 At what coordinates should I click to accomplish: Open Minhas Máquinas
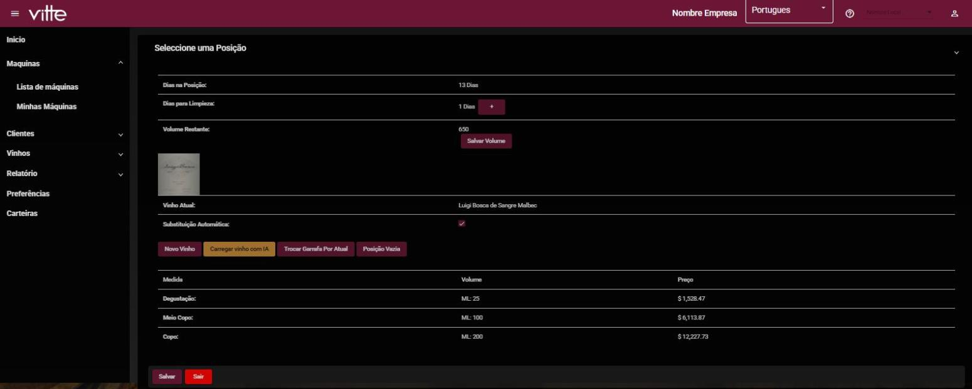point(46,106)
